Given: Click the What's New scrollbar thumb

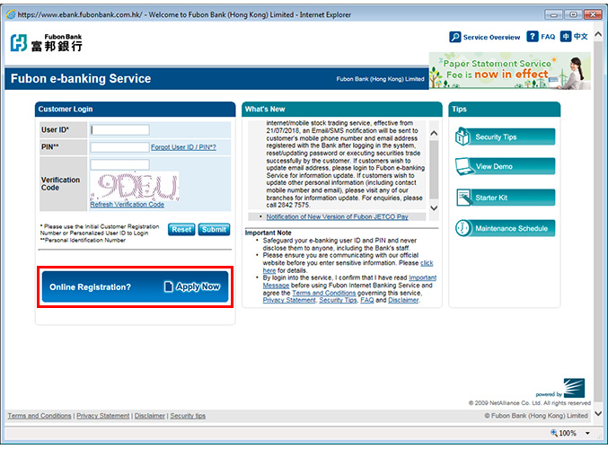Looking at the screenshot, I should pos(434,170).
